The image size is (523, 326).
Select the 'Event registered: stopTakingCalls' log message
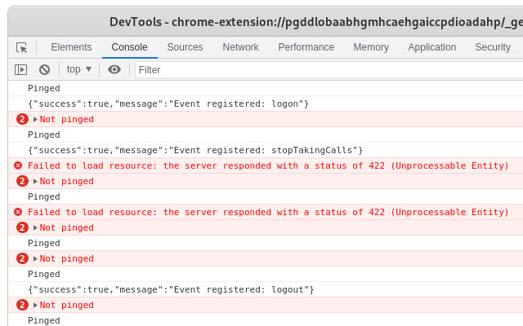pos(195,150)
